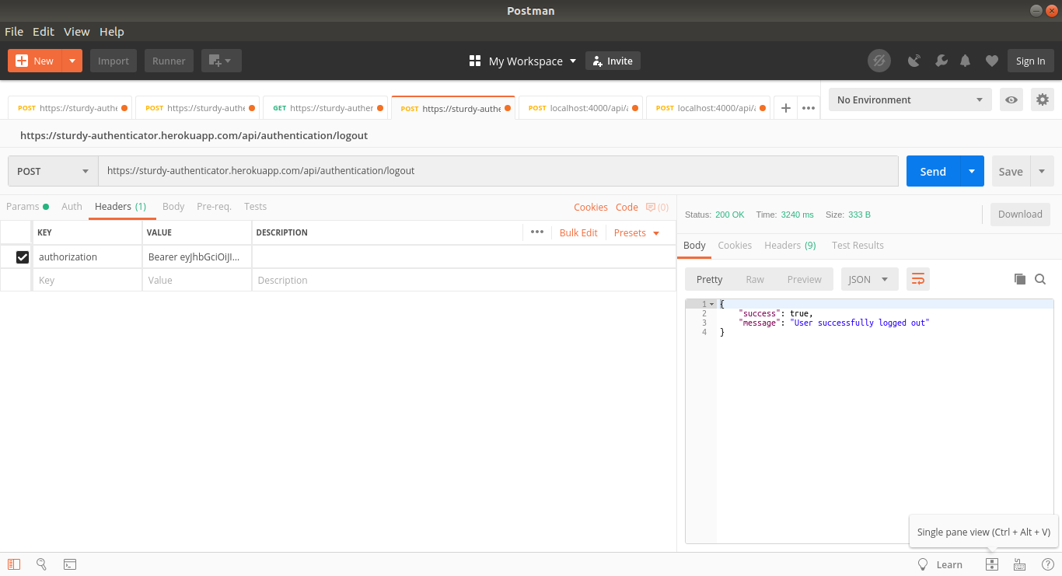Screen dimensions: 1062x576
Task: Open Bootcamp Learn in status bar
Action: [x=940, y=564]
